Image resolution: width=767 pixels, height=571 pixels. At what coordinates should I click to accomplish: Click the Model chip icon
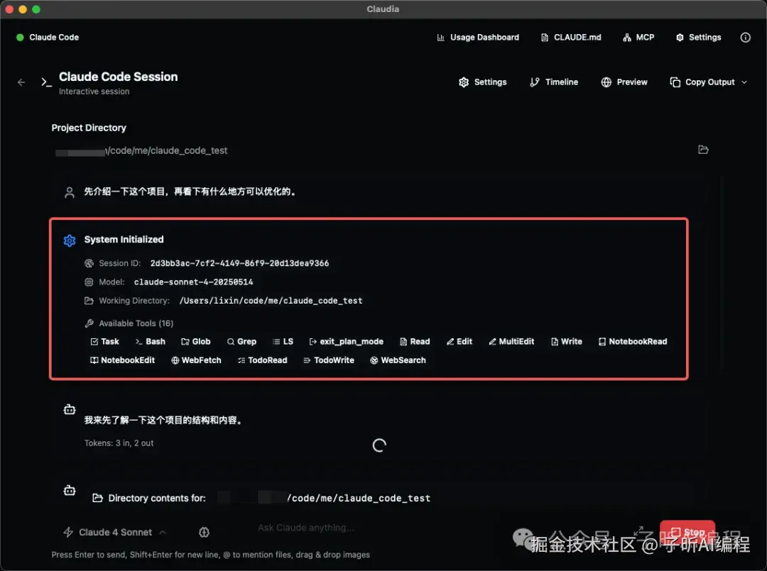click(89, 282)
